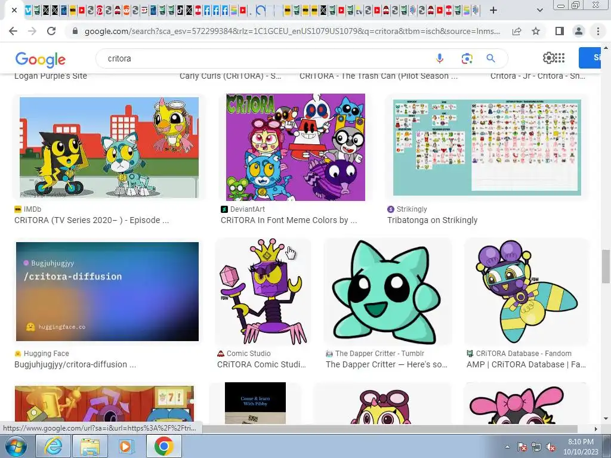Screen dimensions: 611x458
Task: Submit search with the magnifier icon
Action: click(490, 58)
